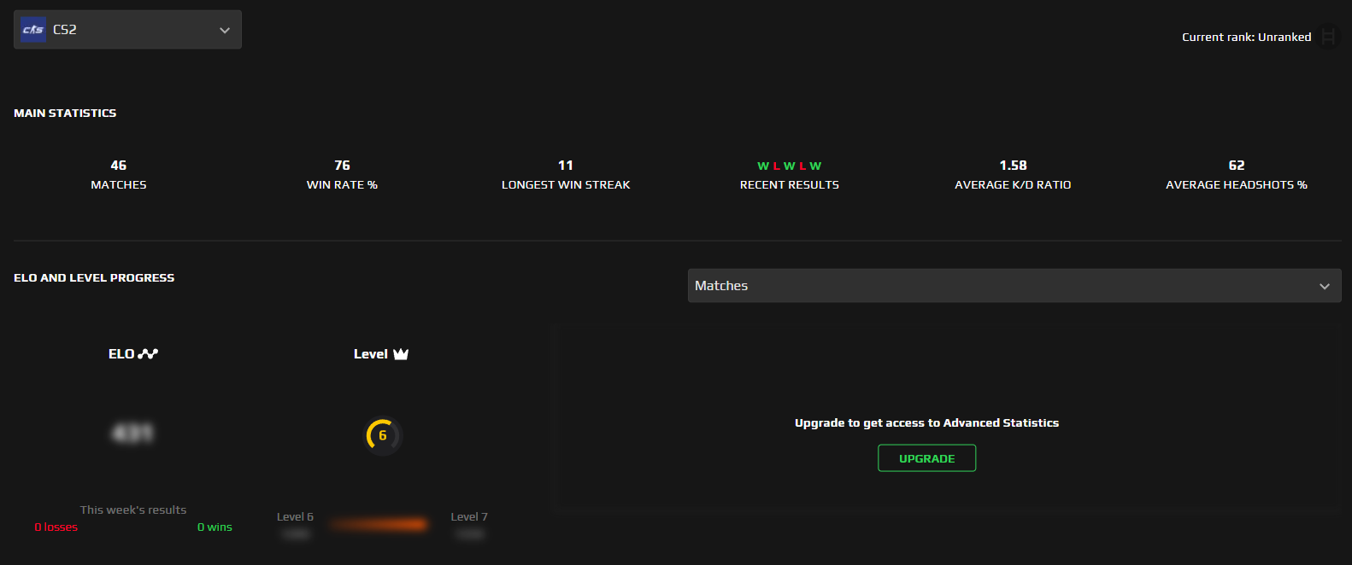Click the green UPGRADE button
Viewport: 1352px width, 565px height.
927,458
